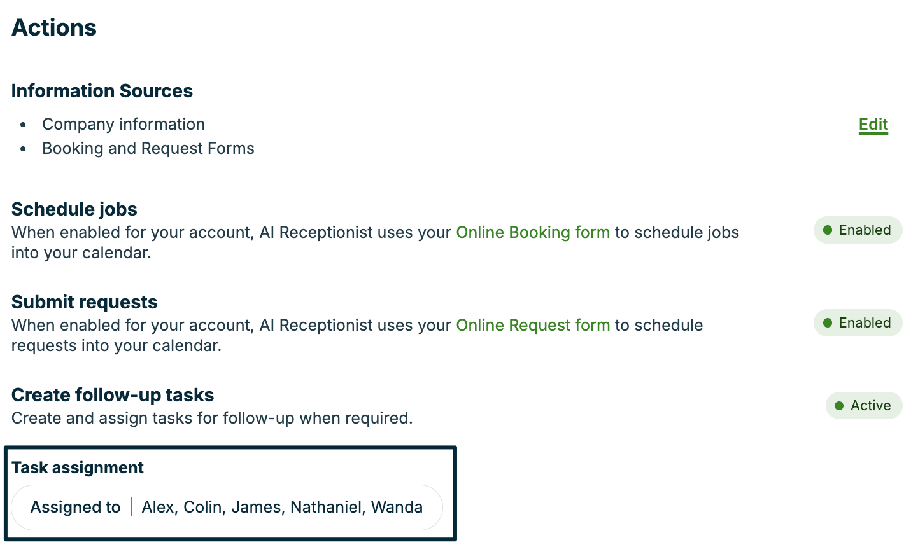Click the Actions page title
Screen dimensions: 918x547
54,27
